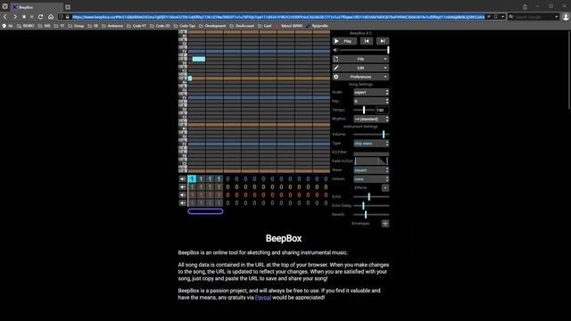
Task: Open the Code Tips bookmarks folder
Action: (185, 26)
